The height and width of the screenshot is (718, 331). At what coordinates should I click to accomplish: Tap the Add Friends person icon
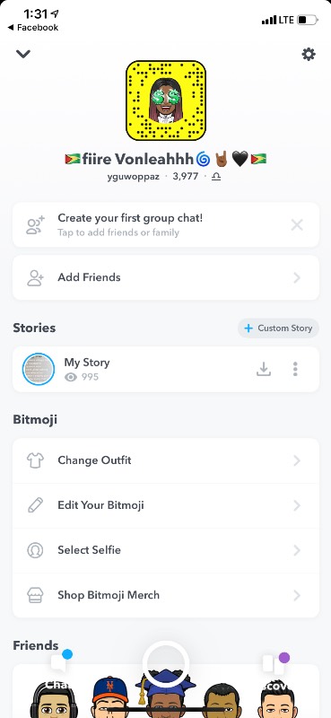35,277
